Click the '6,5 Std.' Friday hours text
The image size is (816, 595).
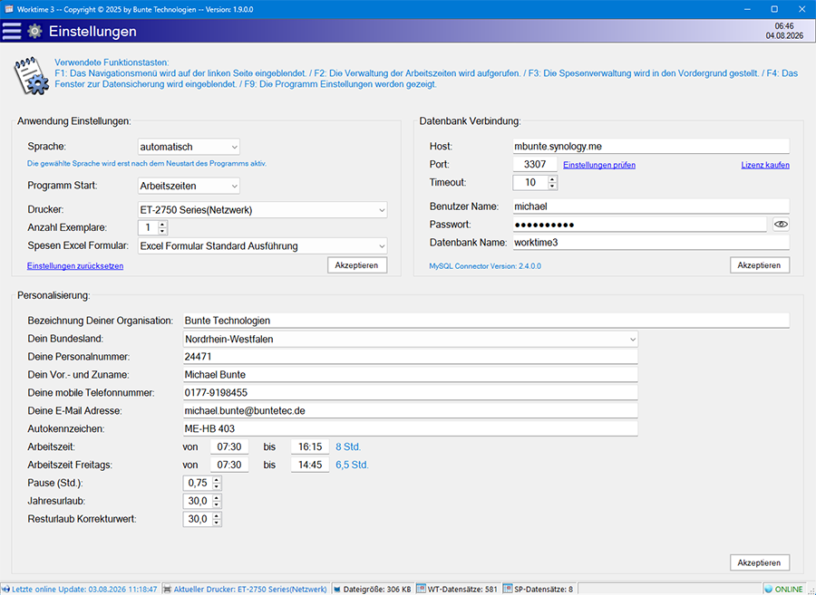click(x=353, y=465)
